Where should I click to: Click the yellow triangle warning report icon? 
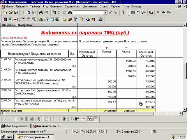click(41, 19)
